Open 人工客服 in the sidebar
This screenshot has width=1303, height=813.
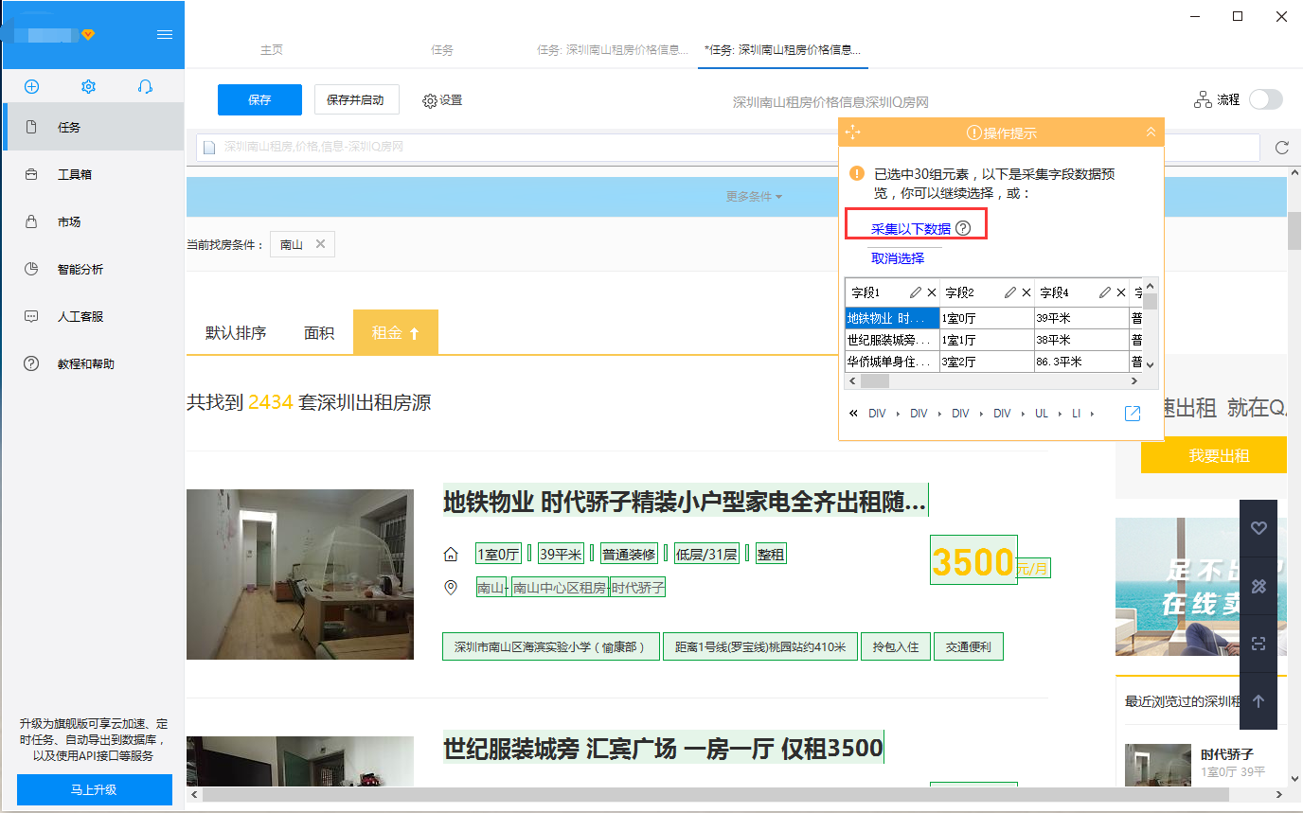pos(93,316)
